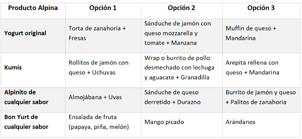This screenshot has height=139, width=302.
Task: Select the "Opción 3" header cell
Action: [x=261, y=8]
